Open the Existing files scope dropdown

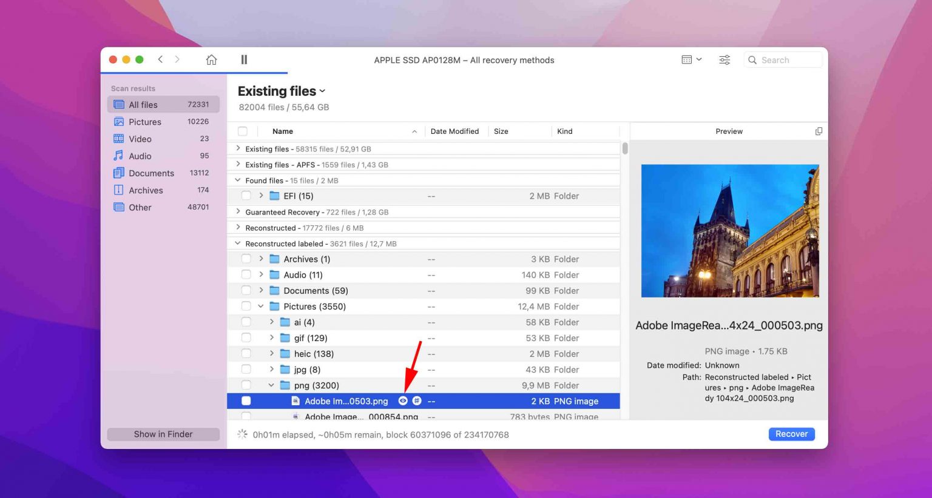[x=322, y=91]
